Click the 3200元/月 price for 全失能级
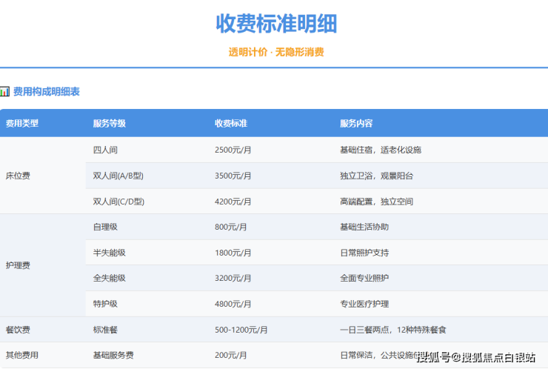Image resolution: width=548 pixels, height=369 pixels. (x=233, y=279)
